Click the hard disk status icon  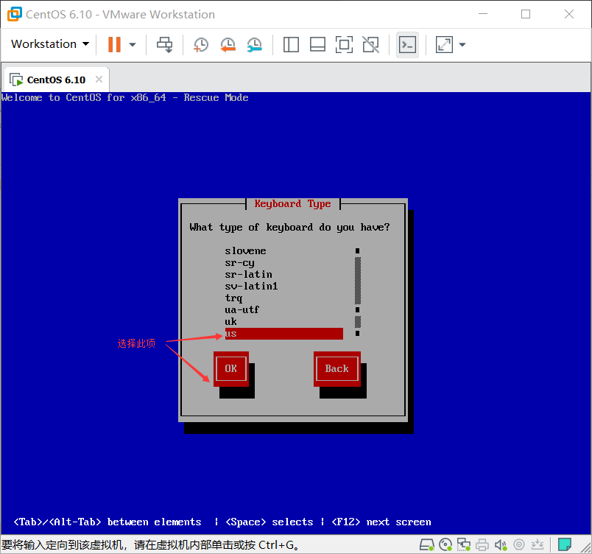tap(426, 544)
